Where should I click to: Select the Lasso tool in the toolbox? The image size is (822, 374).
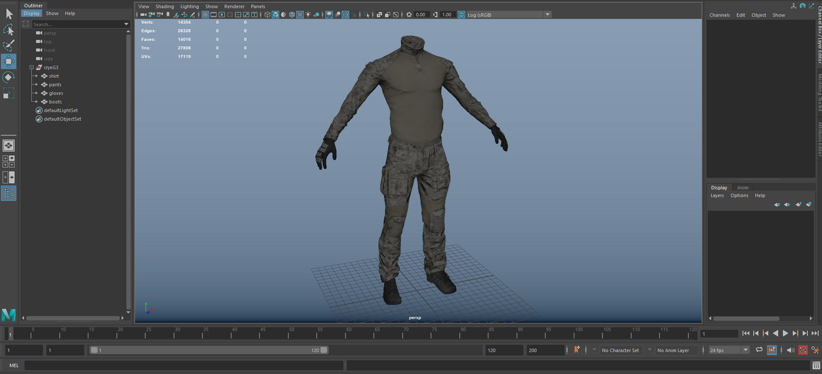pos(9,30)
